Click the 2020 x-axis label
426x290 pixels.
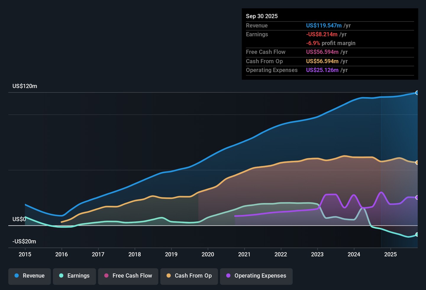[x=208, y=254]
